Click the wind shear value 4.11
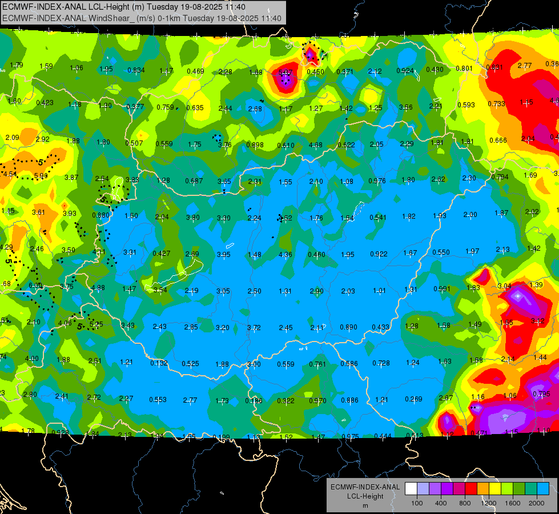Viewport: 559px width, 514px height. (99, 251)
